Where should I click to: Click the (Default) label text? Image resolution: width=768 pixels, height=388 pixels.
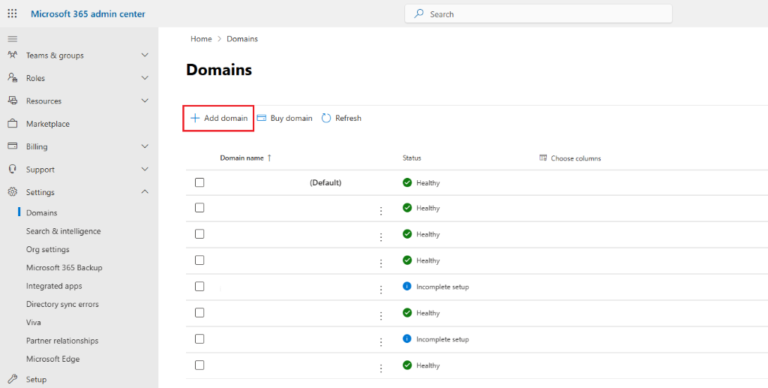325,182
